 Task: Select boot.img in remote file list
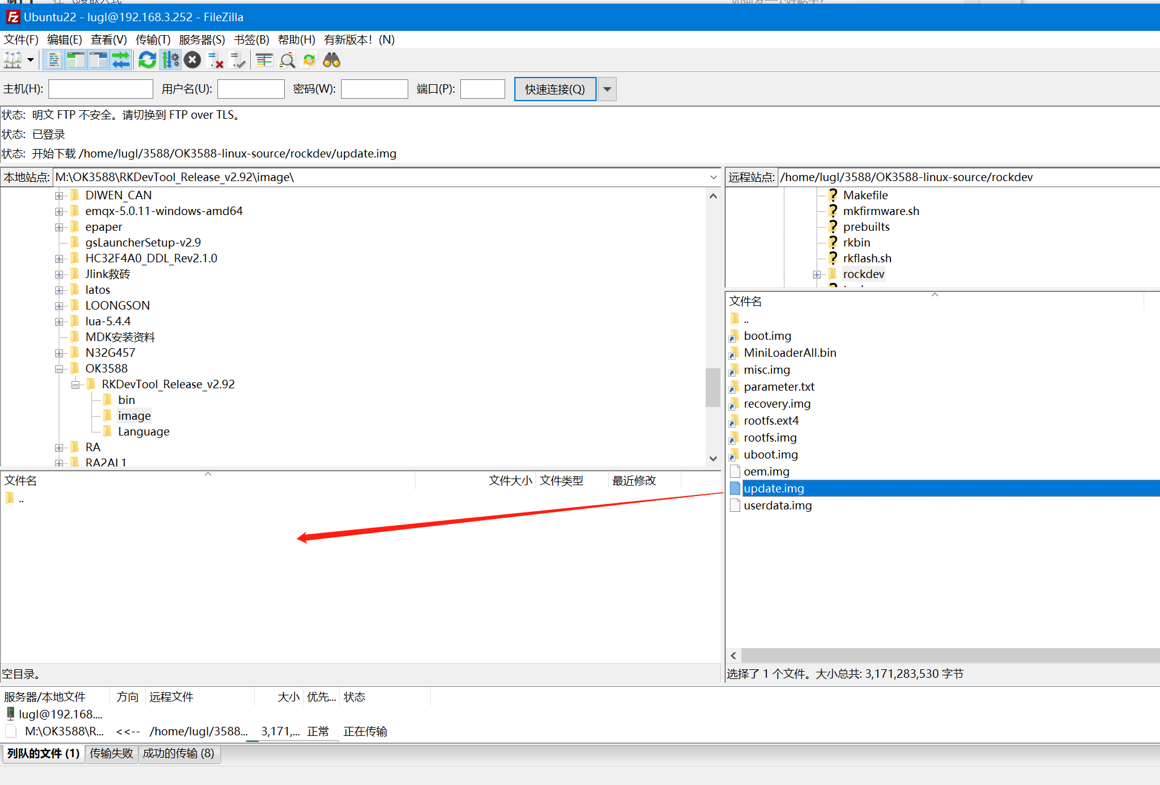[767, 336]
